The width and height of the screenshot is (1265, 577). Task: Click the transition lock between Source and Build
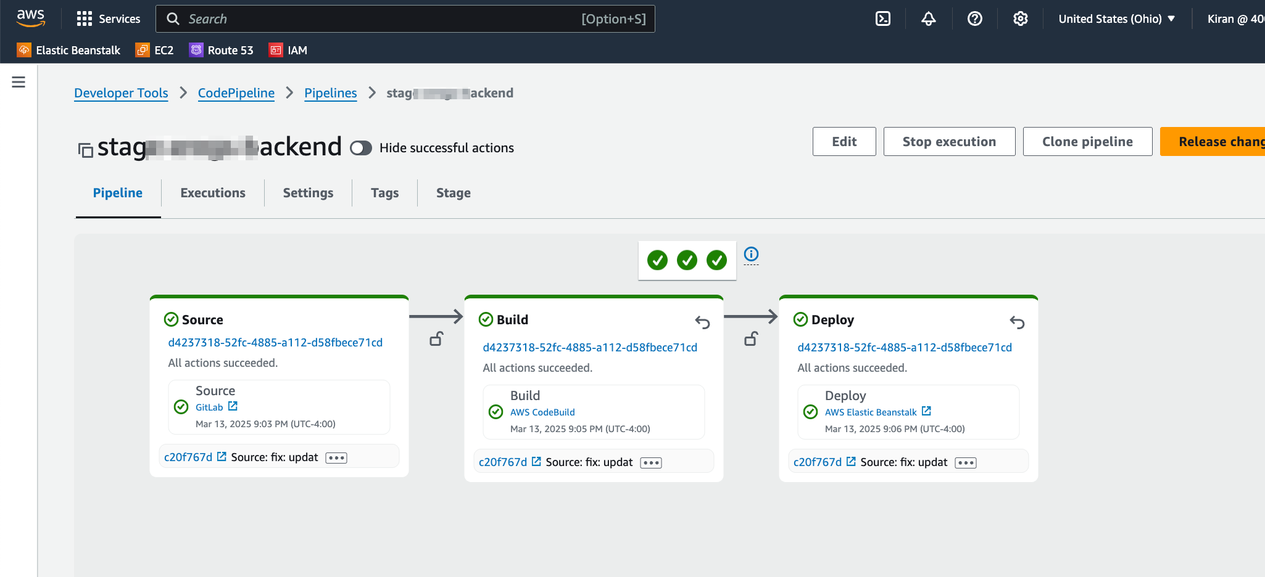click(436, 338)
